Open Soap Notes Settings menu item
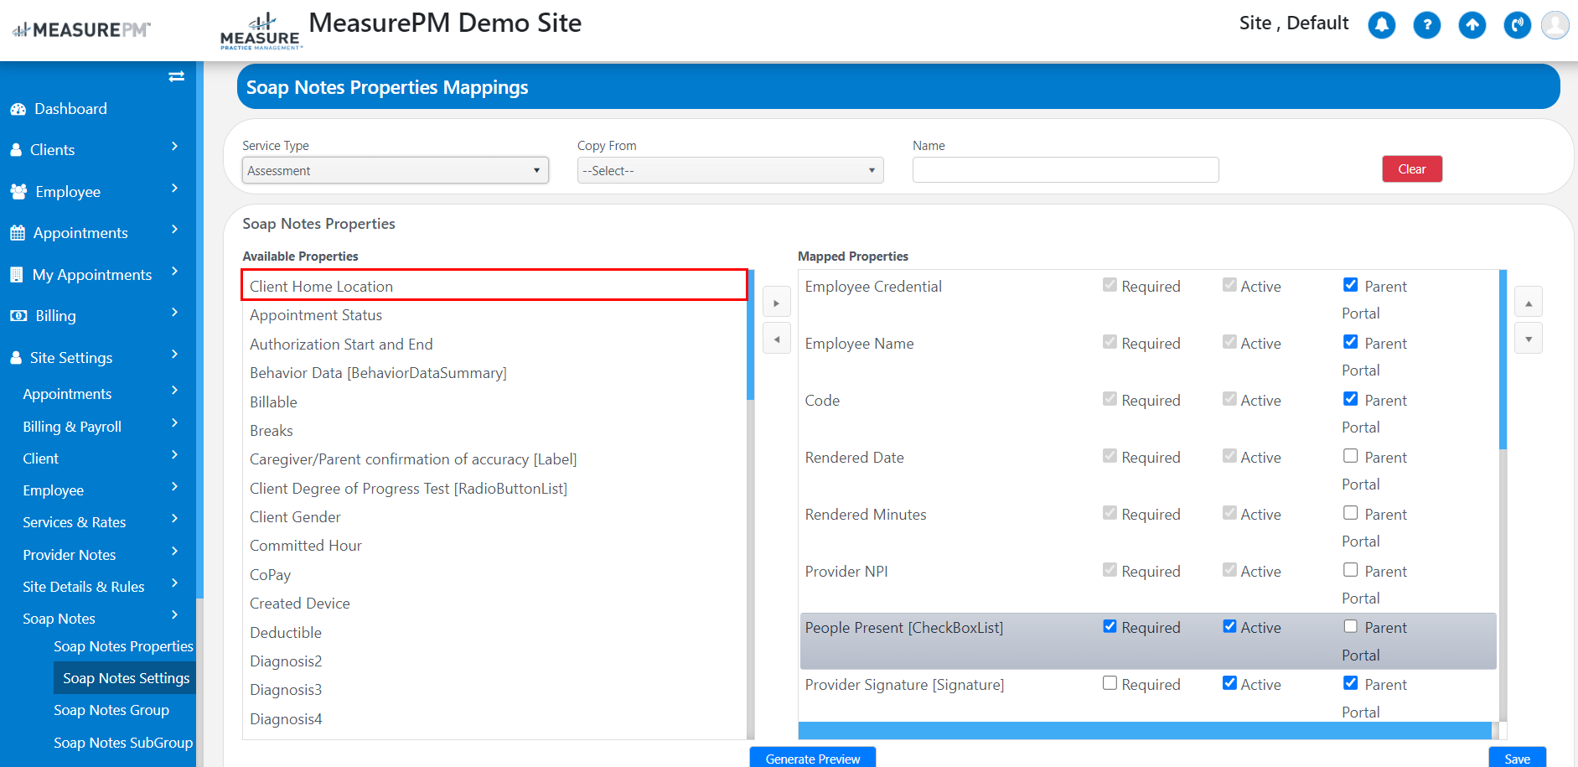This screenshot has height=767, width=1578. (126, 678)
